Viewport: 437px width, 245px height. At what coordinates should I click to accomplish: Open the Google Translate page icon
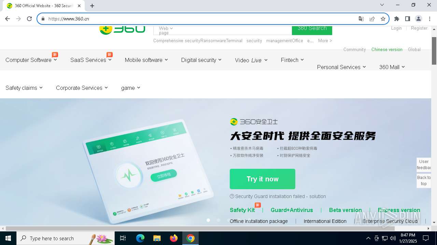[361, 19]
